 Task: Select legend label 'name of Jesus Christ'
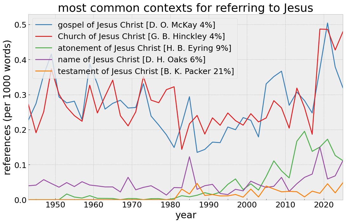click(x=132, y=60)
